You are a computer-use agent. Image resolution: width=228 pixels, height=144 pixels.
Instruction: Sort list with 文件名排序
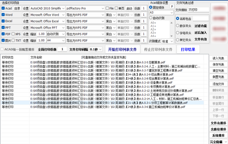tap(218, 123)
